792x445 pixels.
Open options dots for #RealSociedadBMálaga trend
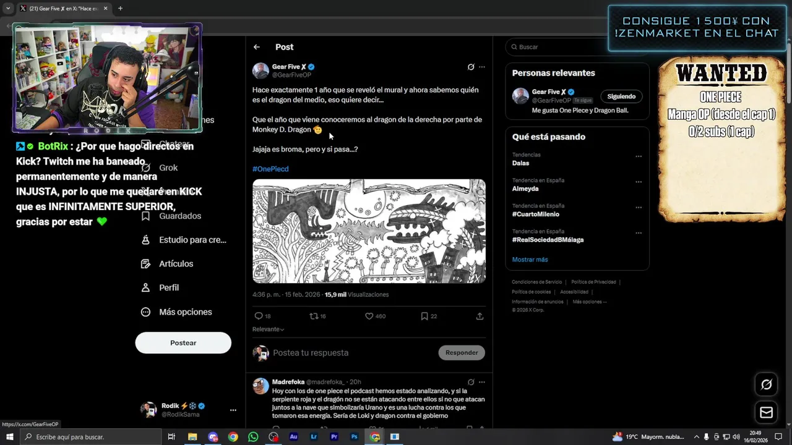tap(639, 232)
